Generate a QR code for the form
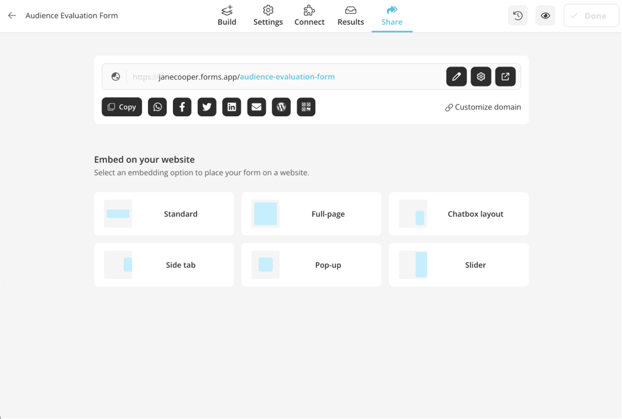Image resolution: width=622 pixels, height=419 pixels. click(306, 106)
